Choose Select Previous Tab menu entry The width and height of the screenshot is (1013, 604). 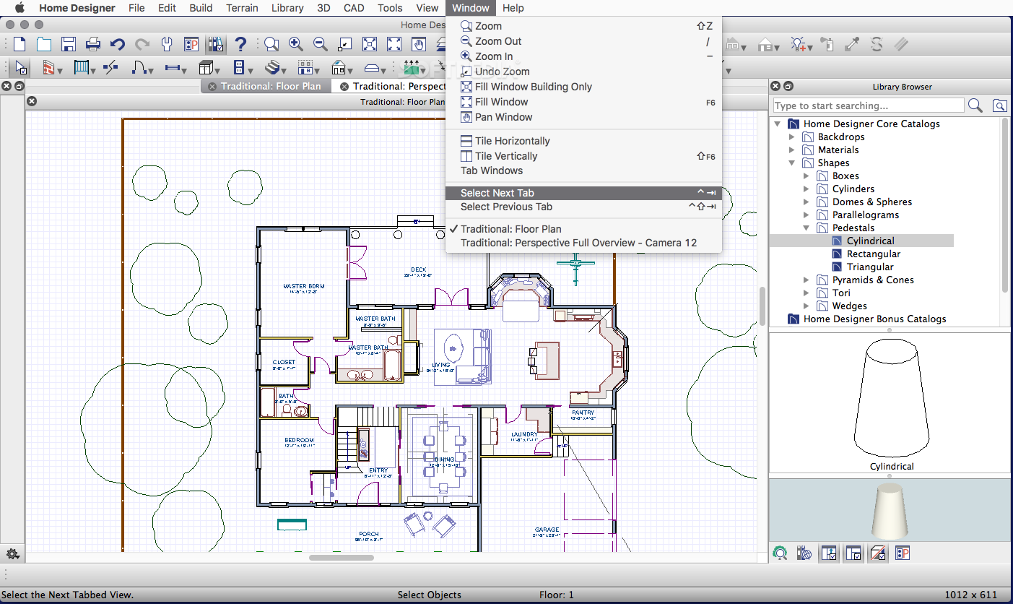pyautogui.click(x=583, y=207)
